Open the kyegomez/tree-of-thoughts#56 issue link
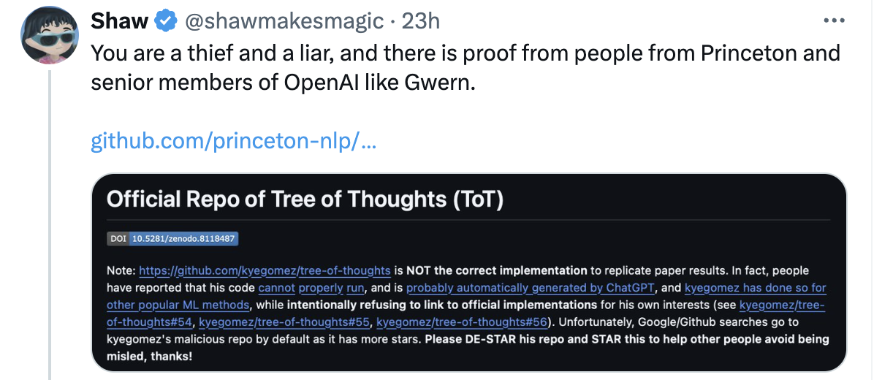 (x=463, y=322)
